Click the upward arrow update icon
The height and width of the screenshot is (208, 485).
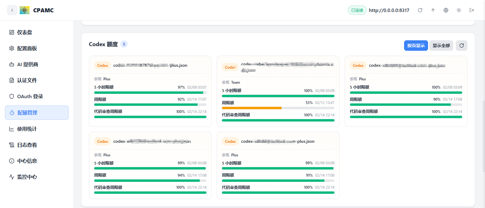433,10
